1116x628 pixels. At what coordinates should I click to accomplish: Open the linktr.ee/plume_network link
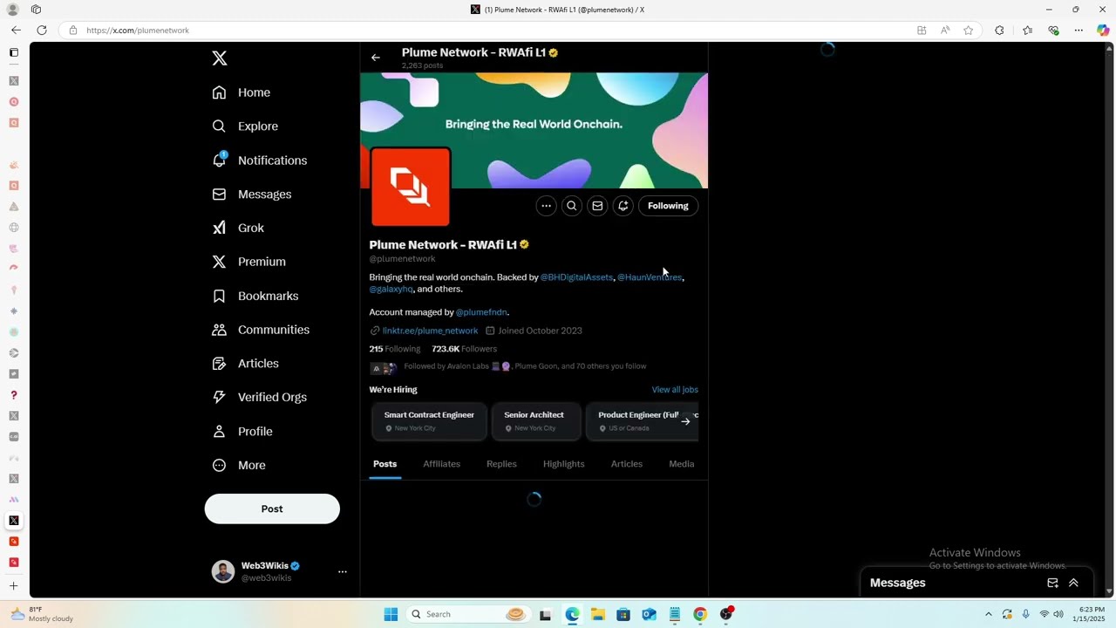coord(430,331)
